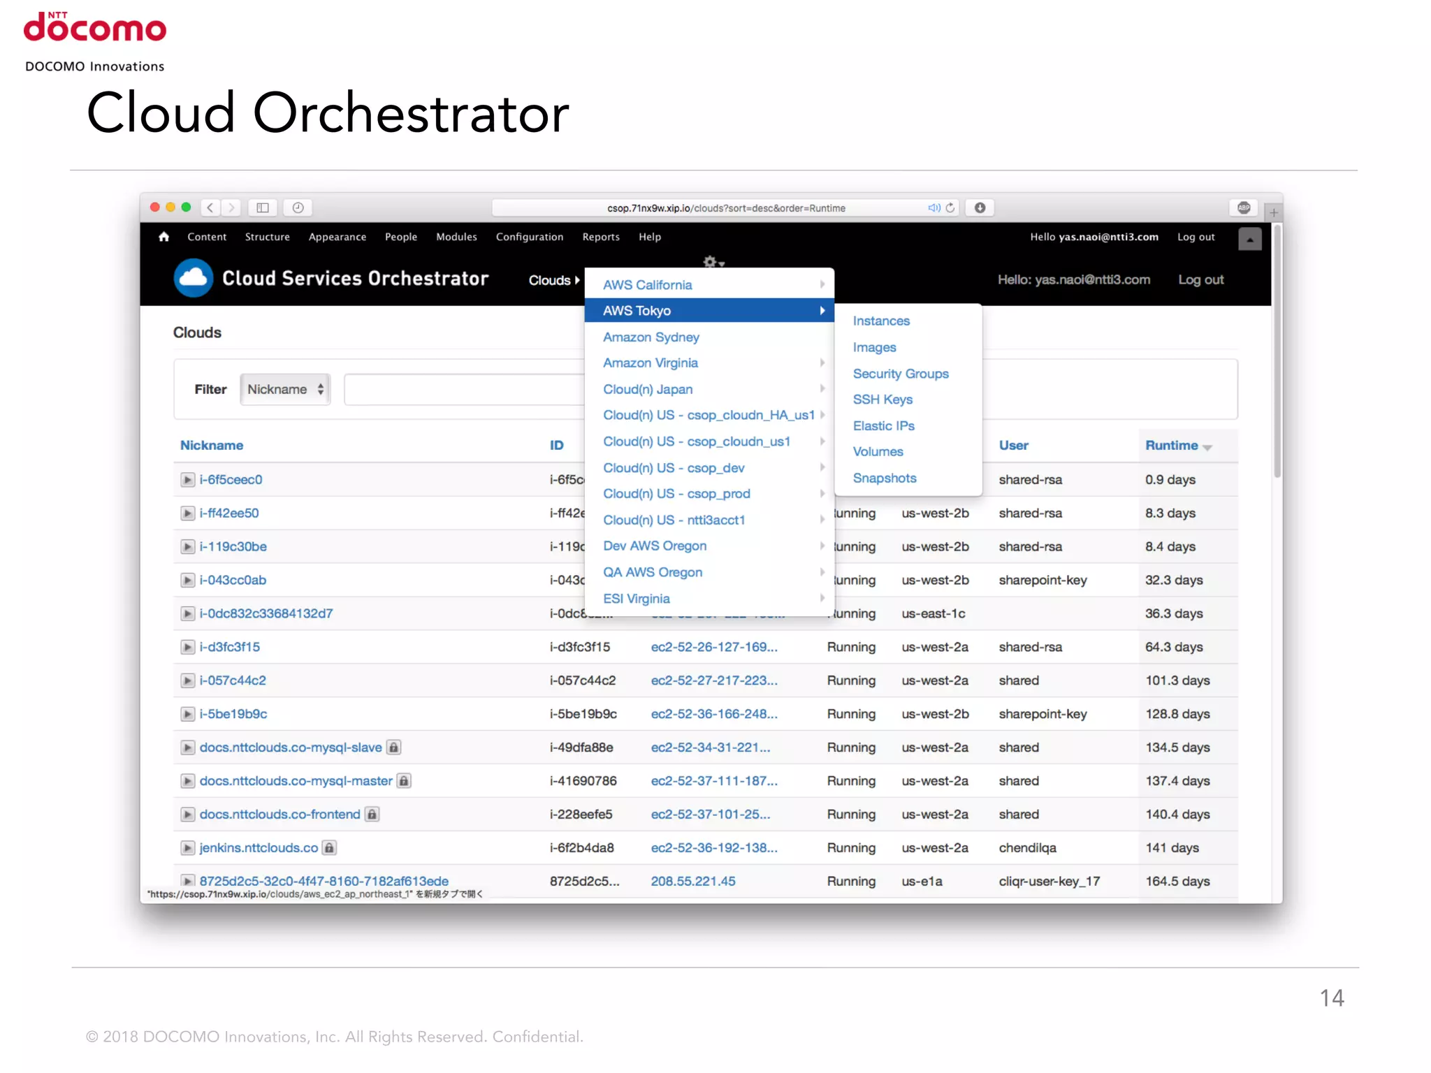Choose Cloud(n) Japan from the menu
Screen dimensions: 1431x1073
click(709, 390)
